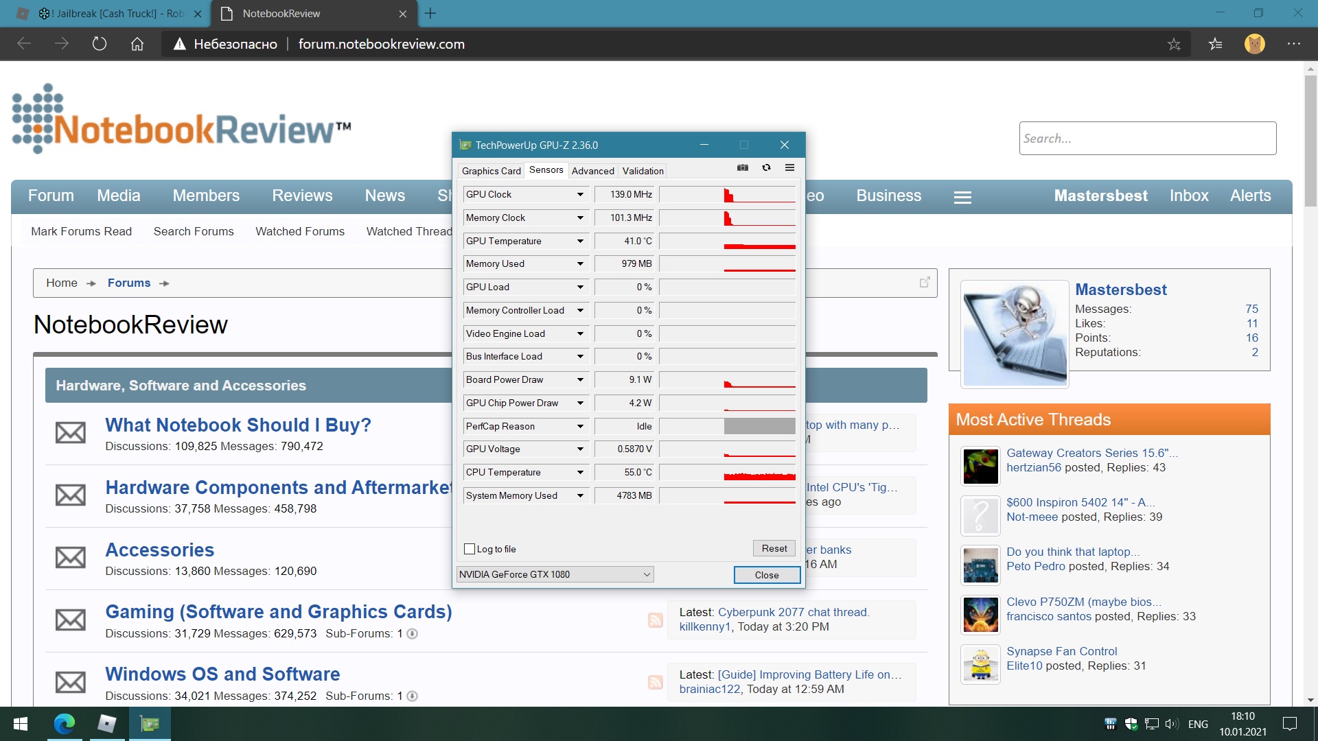Image resolution: width=1318 pixels, height=741 pixels.
Task: Click the forum Search input field
Action: (1147, 138)
